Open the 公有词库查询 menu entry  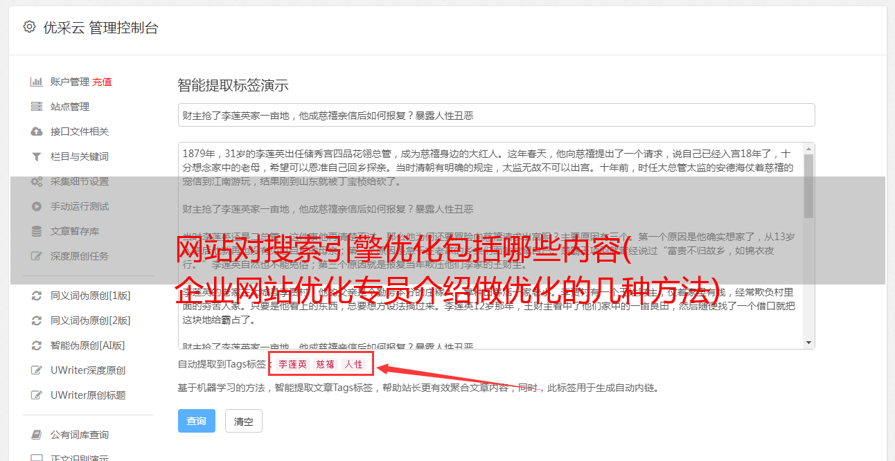click(80, 435)
